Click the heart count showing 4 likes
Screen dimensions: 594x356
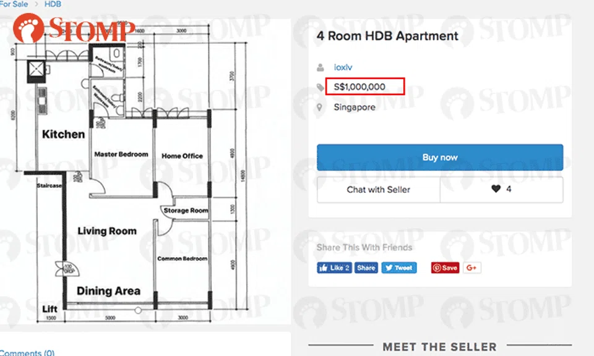click(509, 190)
